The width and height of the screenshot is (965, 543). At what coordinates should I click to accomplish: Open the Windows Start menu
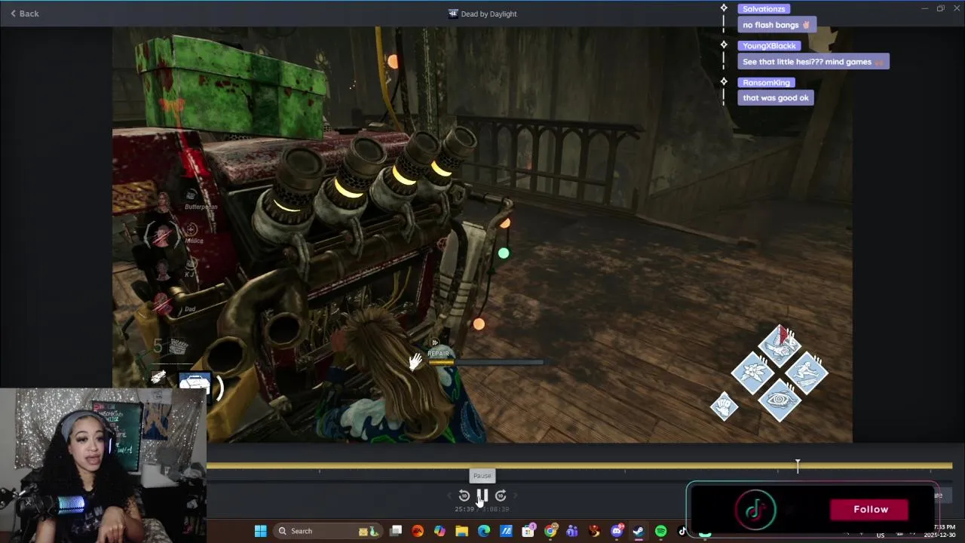[260, 531]
